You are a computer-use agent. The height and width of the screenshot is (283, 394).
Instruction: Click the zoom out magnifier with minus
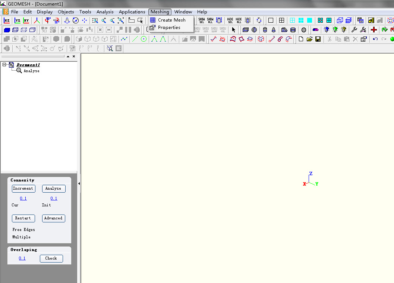(x=112, y=20)
